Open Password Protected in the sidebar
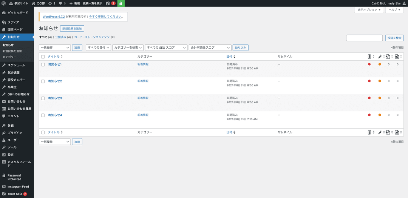 coord(17,177)
